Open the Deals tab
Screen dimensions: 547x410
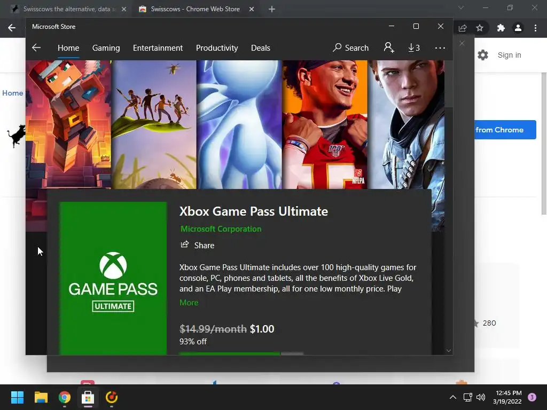click(261, 48)
